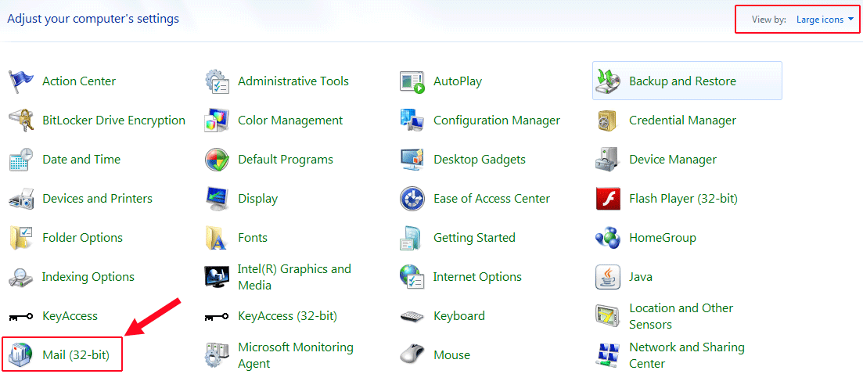Click the Flash Player (32-bit) link
The height and width of the screenshot is (374, 863).
coord(684,199)
